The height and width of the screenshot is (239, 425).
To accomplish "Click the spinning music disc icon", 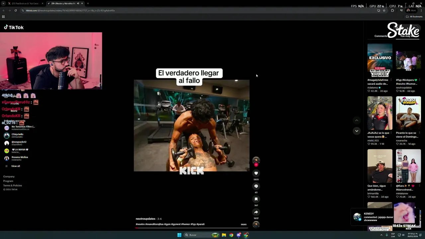I will coord(256,224).
